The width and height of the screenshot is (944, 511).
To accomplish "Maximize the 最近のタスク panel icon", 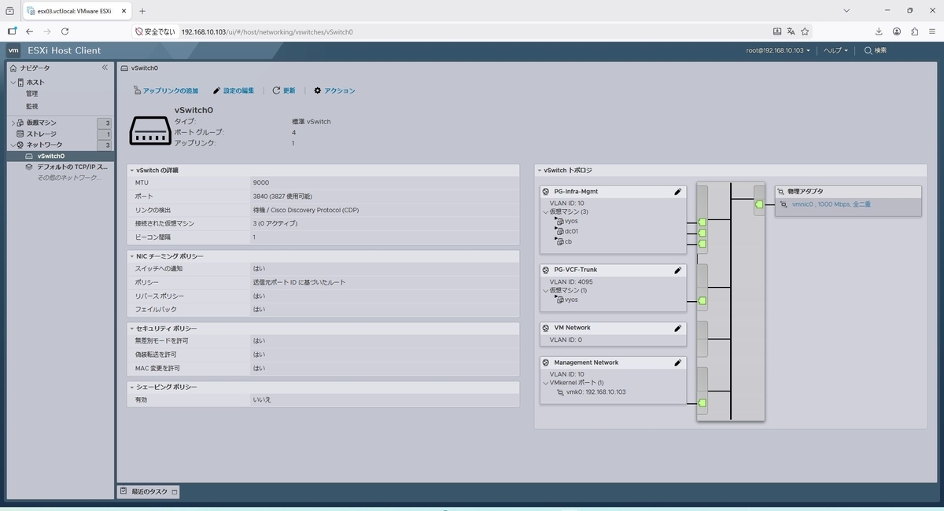I will coord(174,492).
